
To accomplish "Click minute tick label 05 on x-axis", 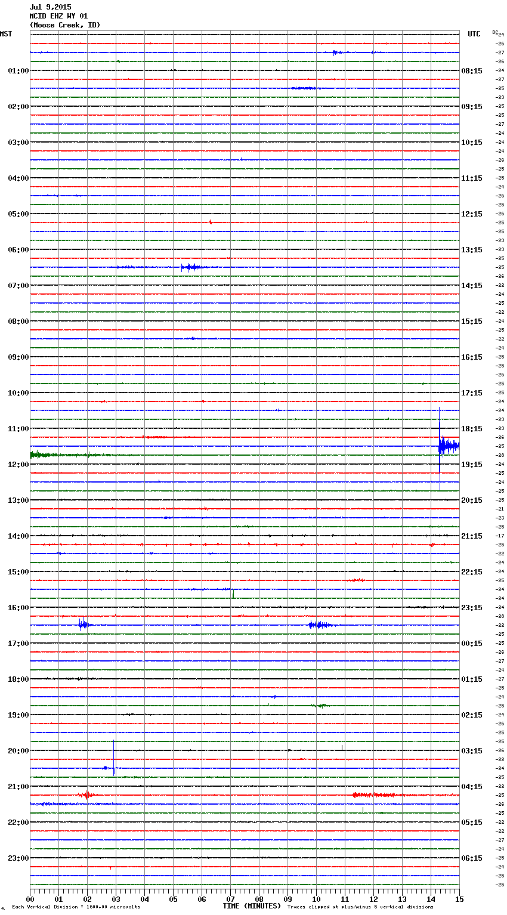I will [x=173, y=899].
